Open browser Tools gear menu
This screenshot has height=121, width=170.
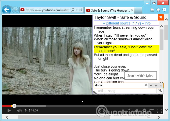[x=164, y=10]
